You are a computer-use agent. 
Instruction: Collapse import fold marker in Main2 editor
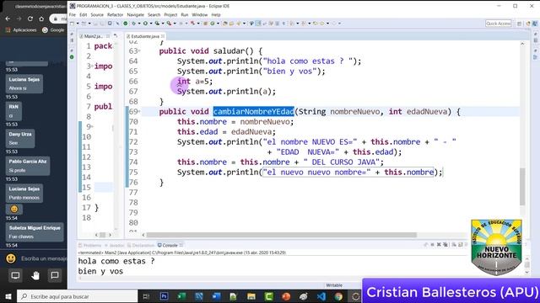92,66
